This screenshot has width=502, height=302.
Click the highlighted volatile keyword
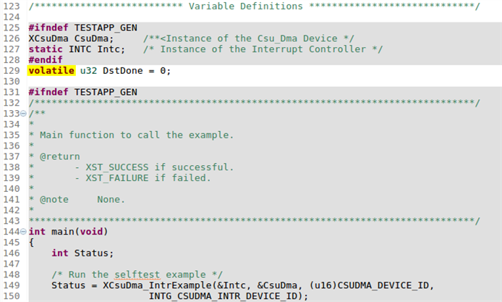[x=51, y=71]
